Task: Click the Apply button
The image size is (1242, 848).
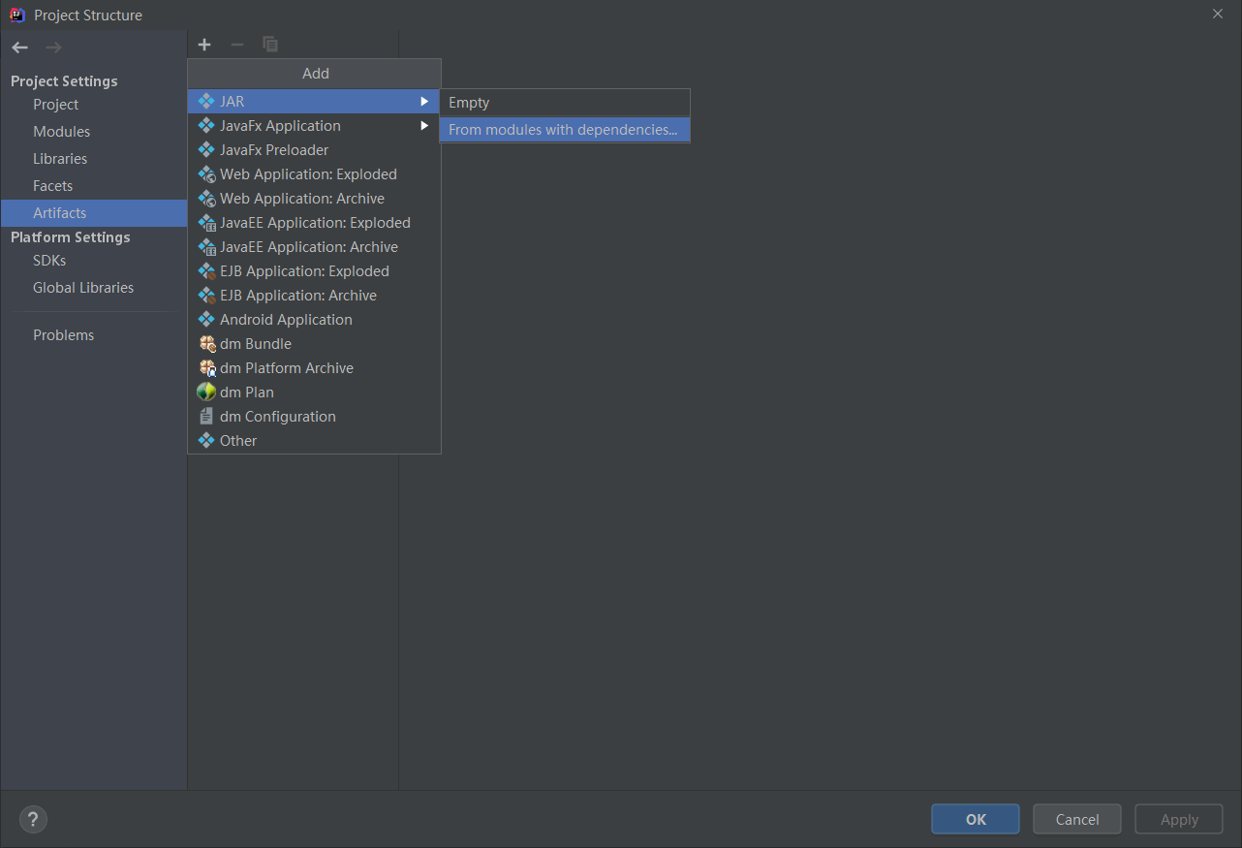Action: 1179,819
